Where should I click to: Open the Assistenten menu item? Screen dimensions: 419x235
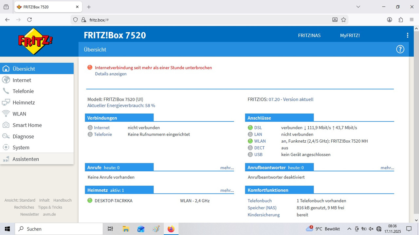[37, 159]
